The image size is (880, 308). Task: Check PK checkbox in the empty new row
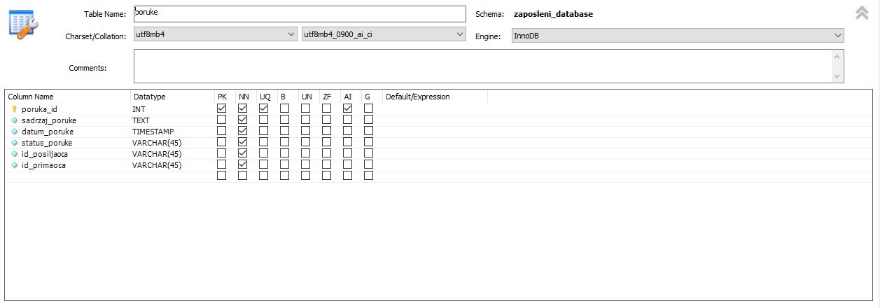pyautogui.click(x=222, y=176)
